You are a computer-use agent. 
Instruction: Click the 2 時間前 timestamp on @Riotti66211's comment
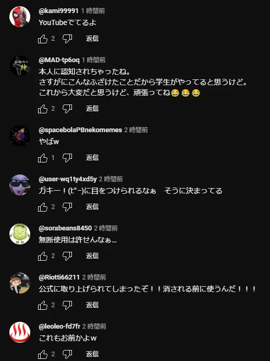94,277
